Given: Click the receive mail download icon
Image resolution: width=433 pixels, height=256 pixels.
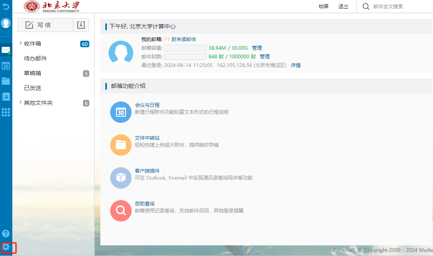Looking at the screenshot, I should [x=81, y=25].
